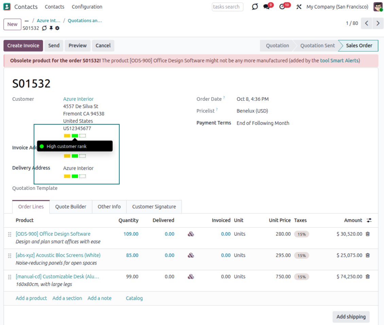
Task: Click the Add shipping button
Action: 351,317
